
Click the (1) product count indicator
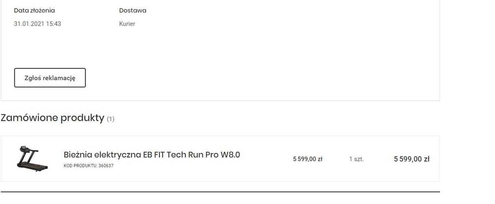(x=110, y=119)
